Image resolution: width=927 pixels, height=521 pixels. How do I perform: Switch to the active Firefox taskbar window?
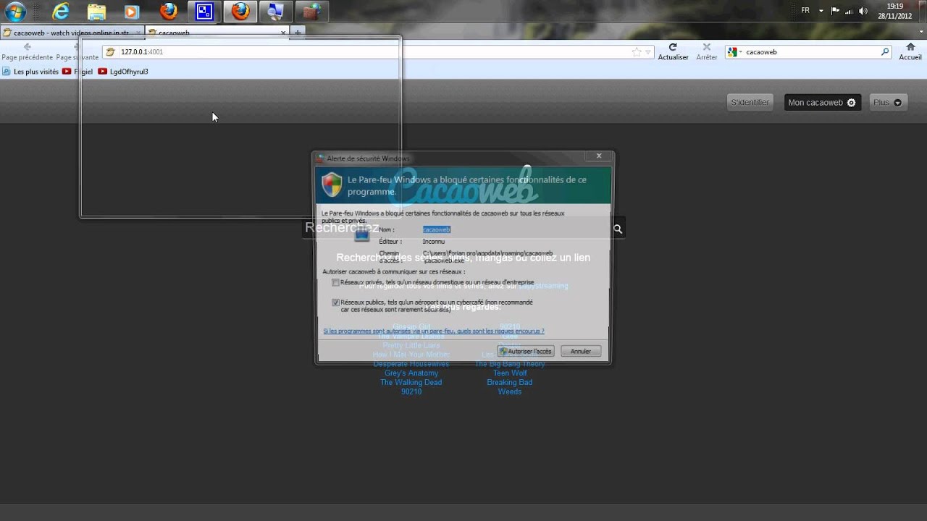click(240, 11)
